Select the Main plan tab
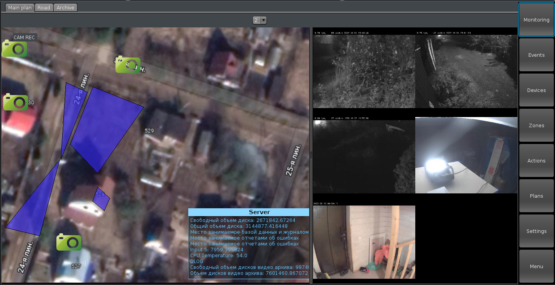 point(20,7)
